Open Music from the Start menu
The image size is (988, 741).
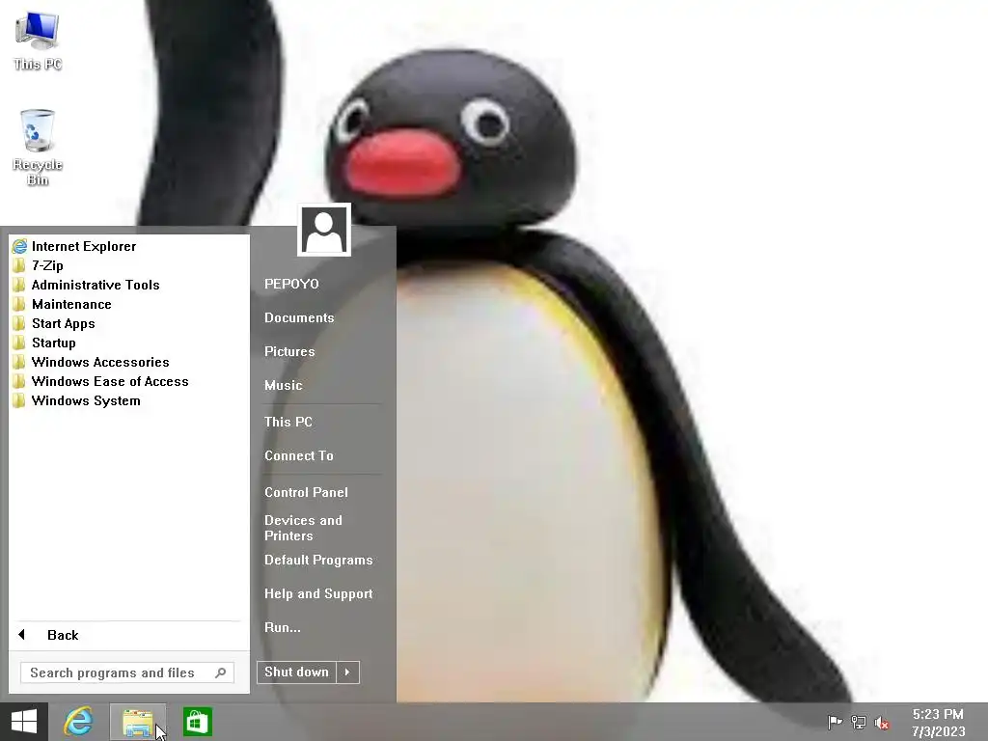tap(283, 385)
